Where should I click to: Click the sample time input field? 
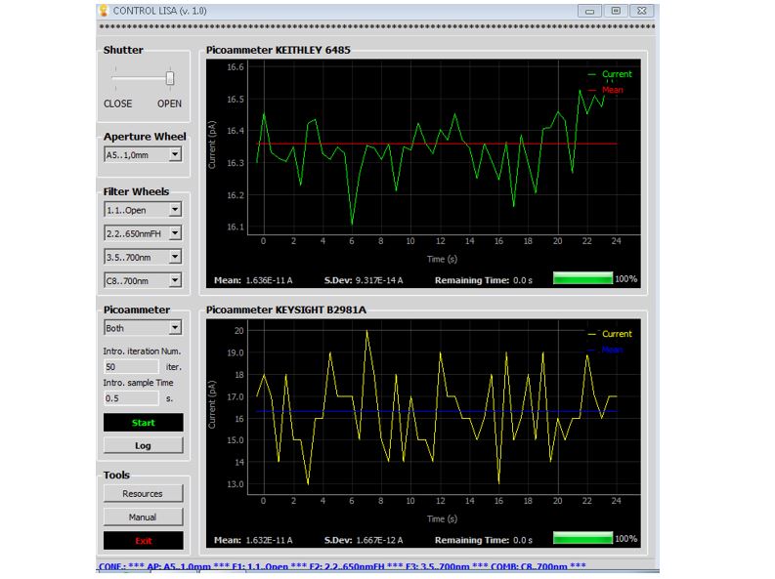[x=130, y=398]
